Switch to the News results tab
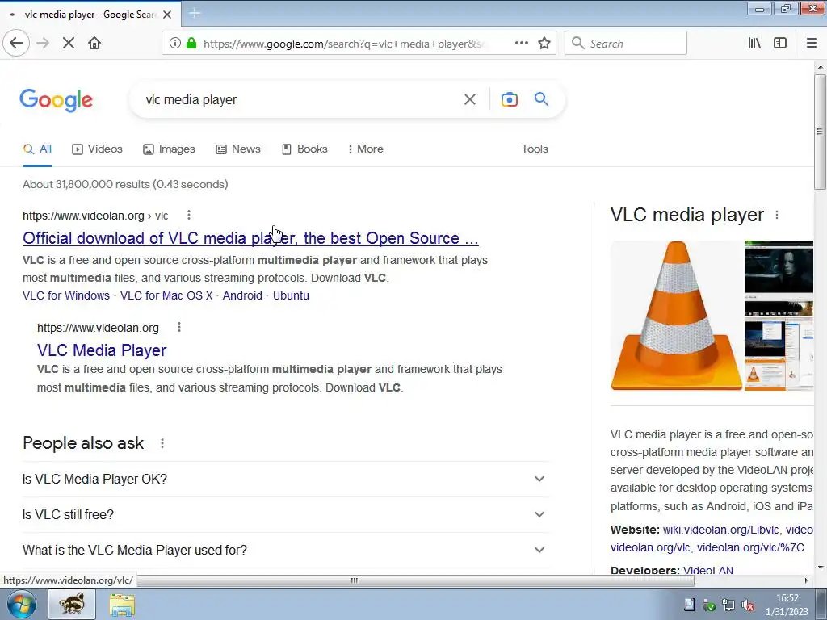Screen dimensions: 827x620 [238, 149]
